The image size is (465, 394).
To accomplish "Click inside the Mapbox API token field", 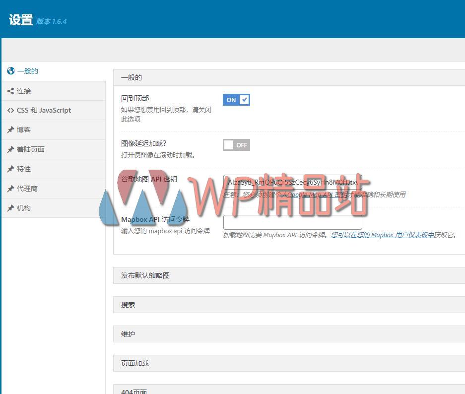I will (292, 222).
